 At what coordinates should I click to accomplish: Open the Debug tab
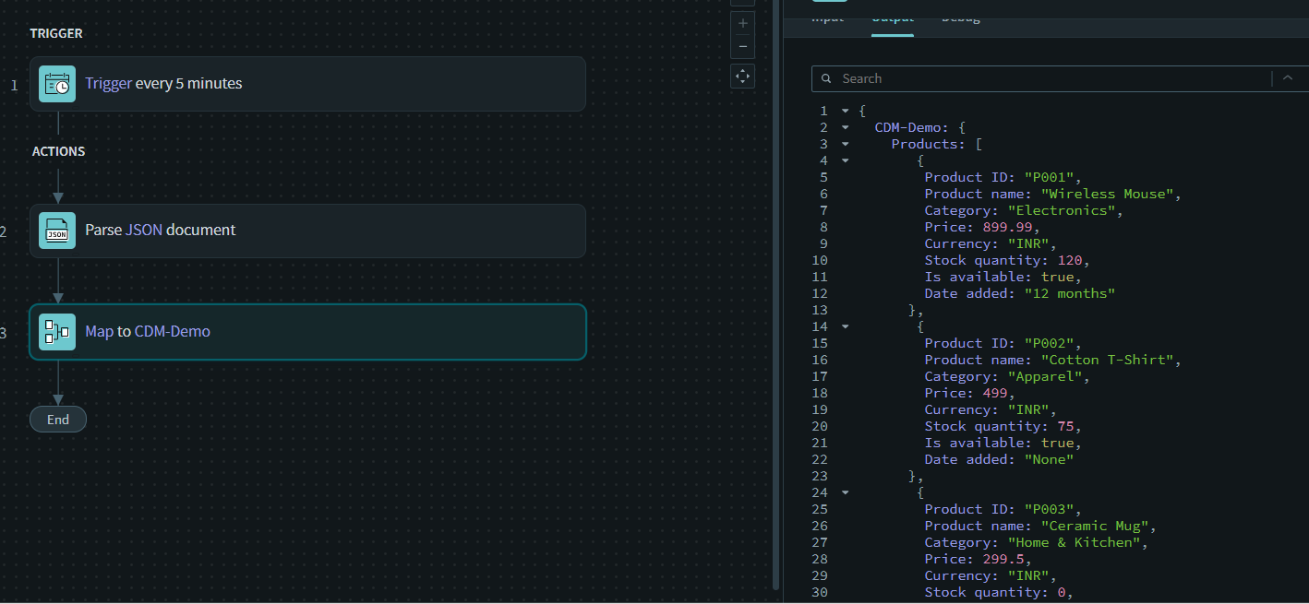coord(960,16)
